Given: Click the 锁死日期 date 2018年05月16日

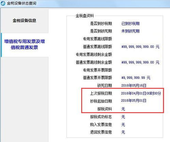Looking at the screenshot, I should [x=134, y=85].
